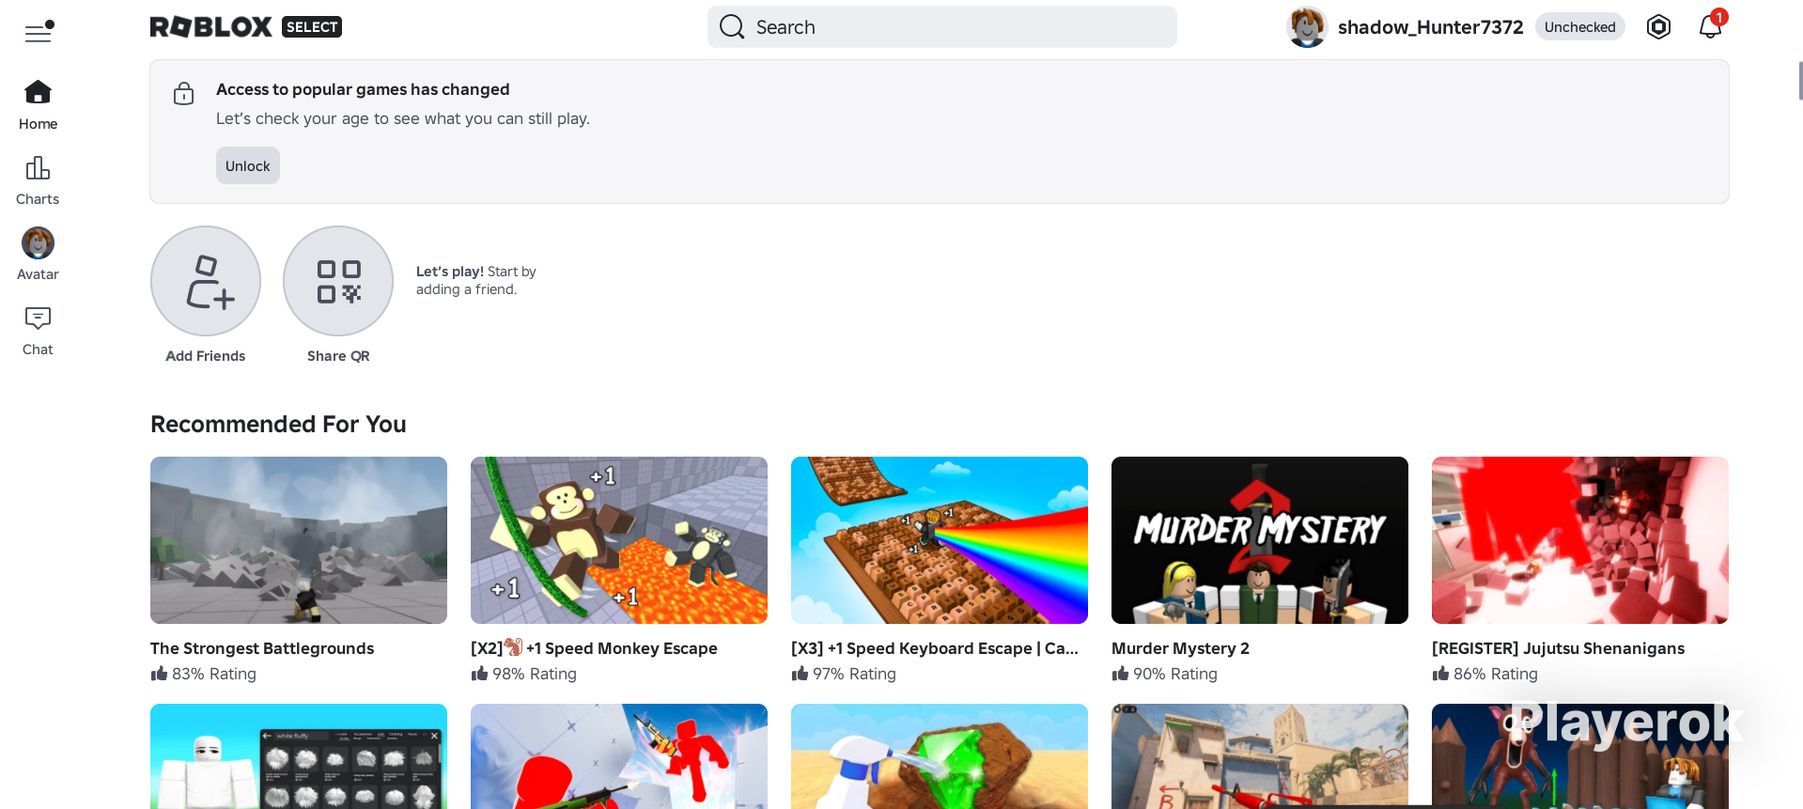Click the "Share QR" label
Image resolution: width=1803 pixels, height=809 pixels.
coord(338,356)
